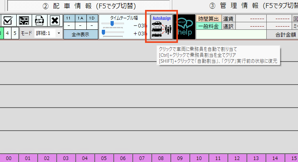Click hour 02 in the timeline header
Screen dimensions: 298x162
(x=47, y=158)
